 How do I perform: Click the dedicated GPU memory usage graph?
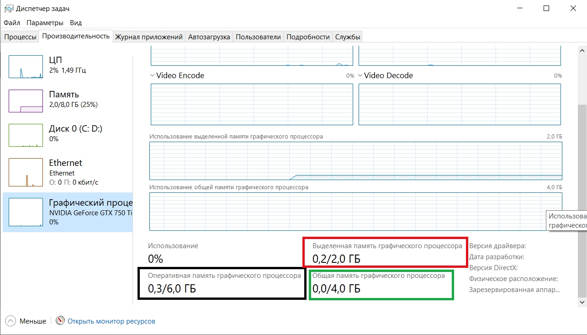coord(355,161)
